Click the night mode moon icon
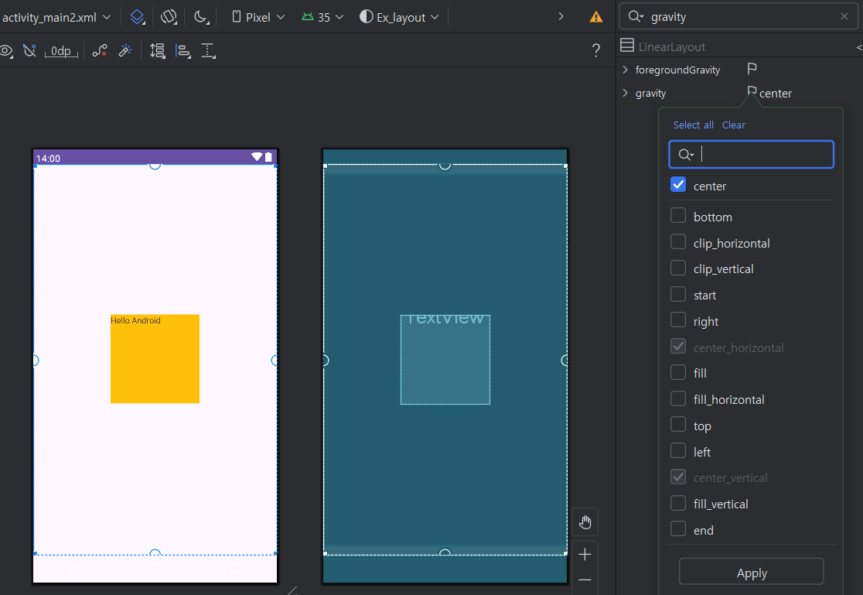 tap(200, 17)
